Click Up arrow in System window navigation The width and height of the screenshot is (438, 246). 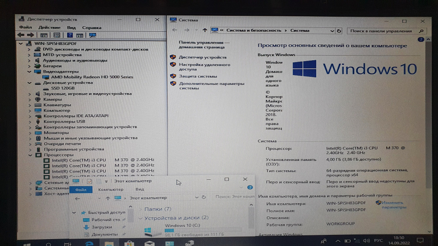click(205, 30)
